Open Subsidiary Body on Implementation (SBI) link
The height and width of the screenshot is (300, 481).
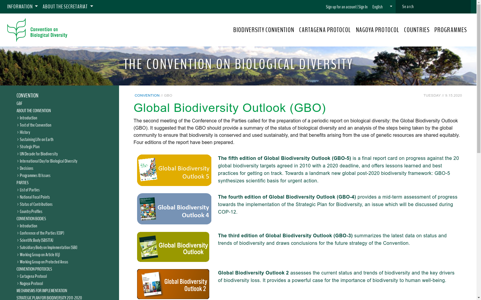click(48, 247)
